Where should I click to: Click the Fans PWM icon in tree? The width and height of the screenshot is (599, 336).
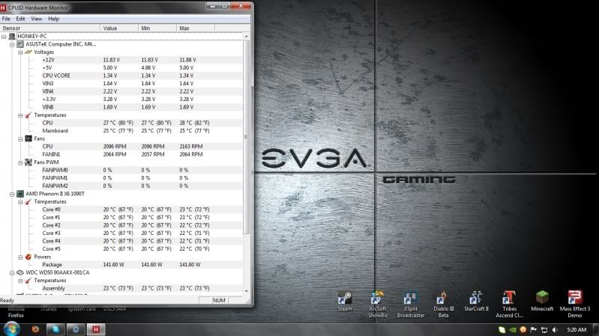(28, 162)
